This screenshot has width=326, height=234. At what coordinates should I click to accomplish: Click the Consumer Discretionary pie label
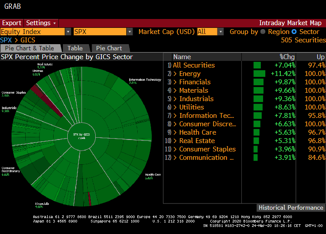click(x=11, y=171)
